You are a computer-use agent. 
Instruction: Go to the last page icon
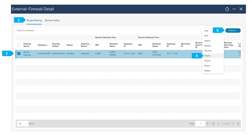(238, 124)
